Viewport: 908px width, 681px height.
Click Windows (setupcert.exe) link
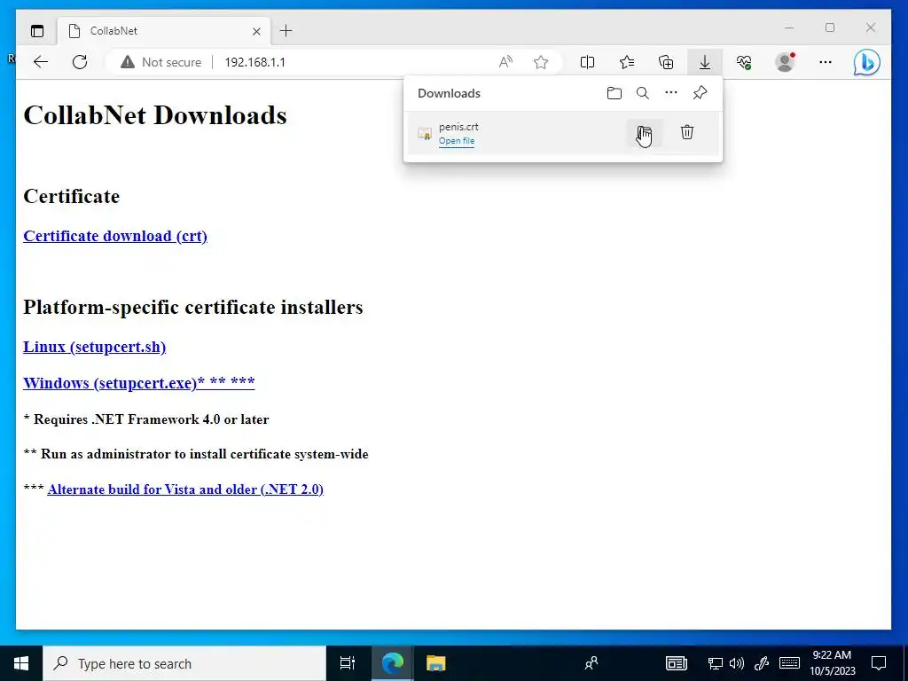(x=139, y=383)
